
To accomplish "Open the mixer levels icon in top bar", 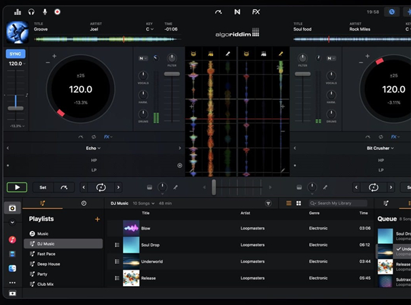I will pos(18,12).
